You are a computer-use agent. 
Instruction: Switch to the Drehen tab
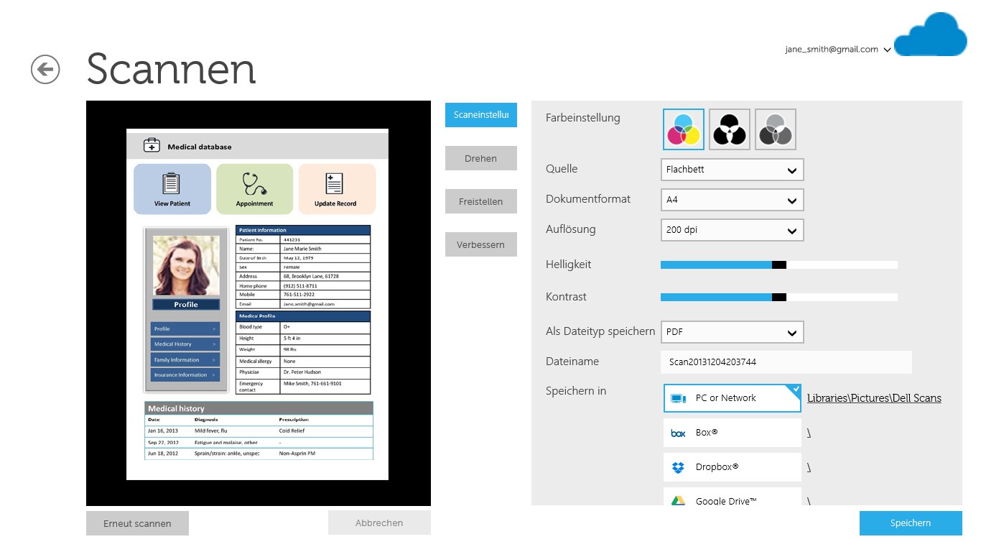(480, 159)
